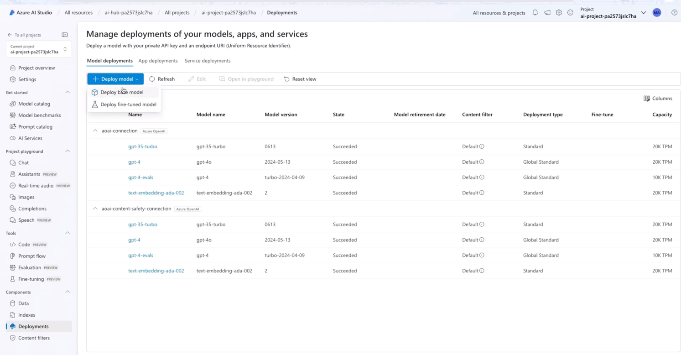Click All resources & projects link

(x=499, y=13)
